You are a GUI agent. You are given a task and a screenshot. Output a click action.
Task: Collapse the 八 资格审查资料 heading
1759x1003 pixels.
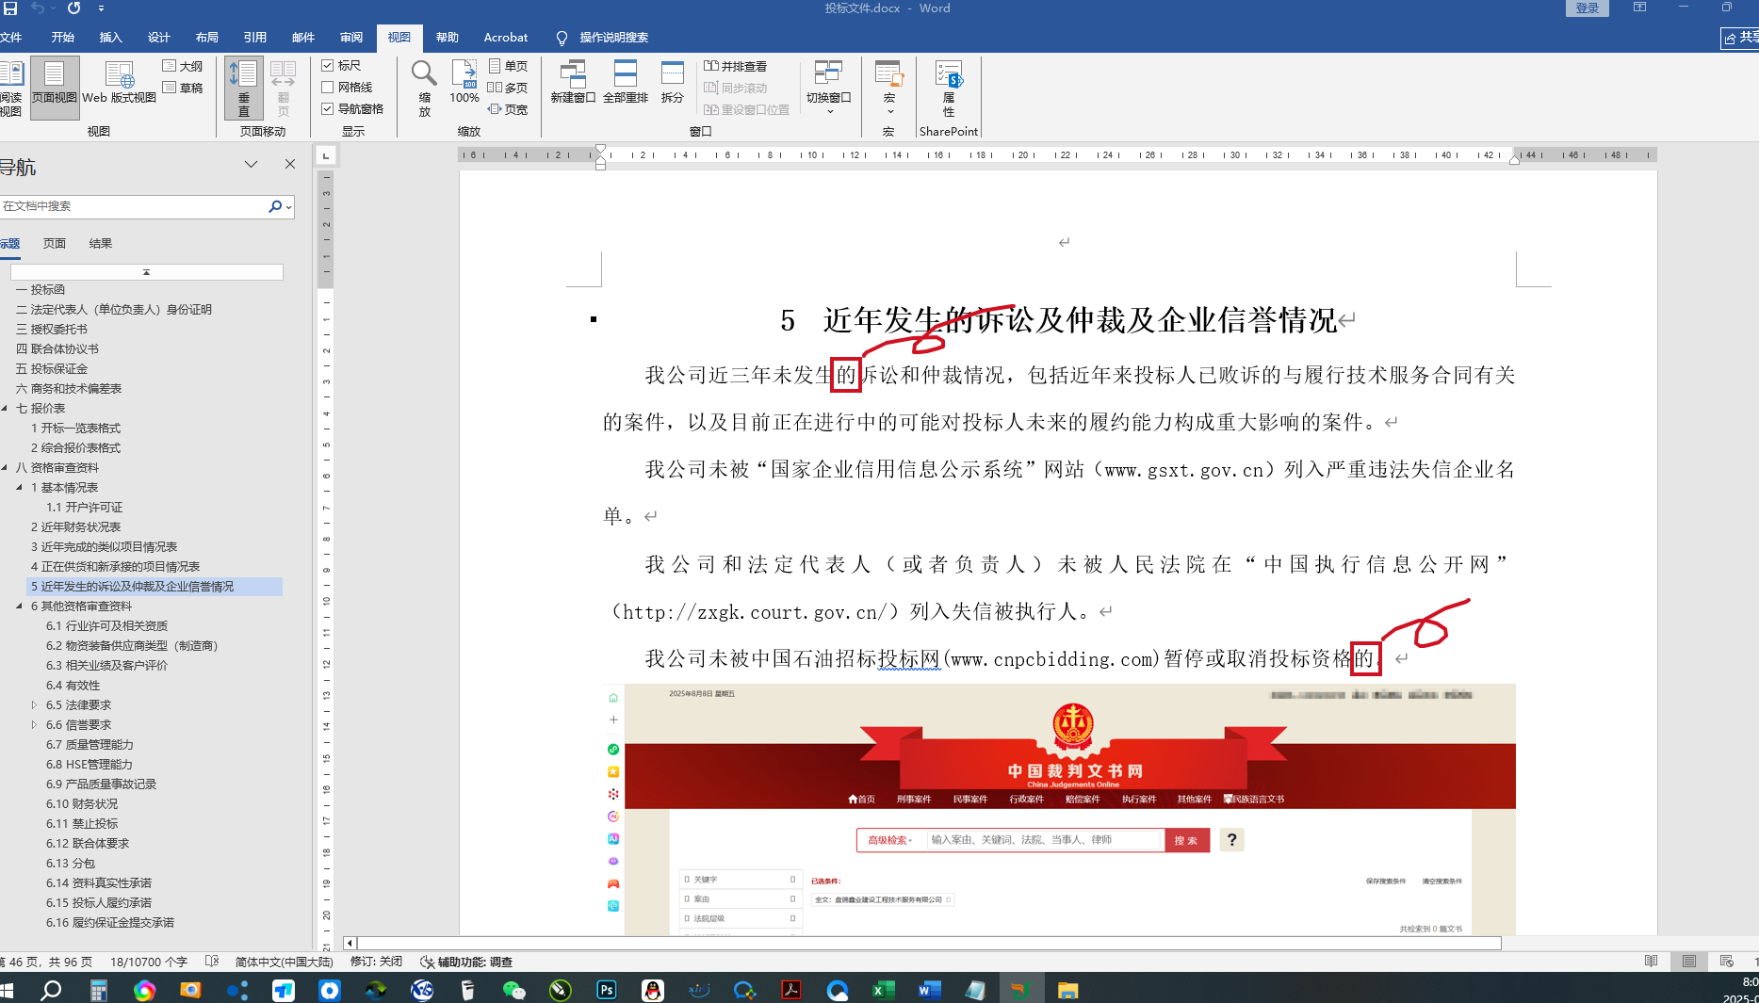5,467
